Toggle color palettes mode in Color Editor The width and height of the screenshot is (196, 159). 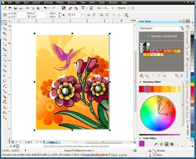click(x=172, y=144)
